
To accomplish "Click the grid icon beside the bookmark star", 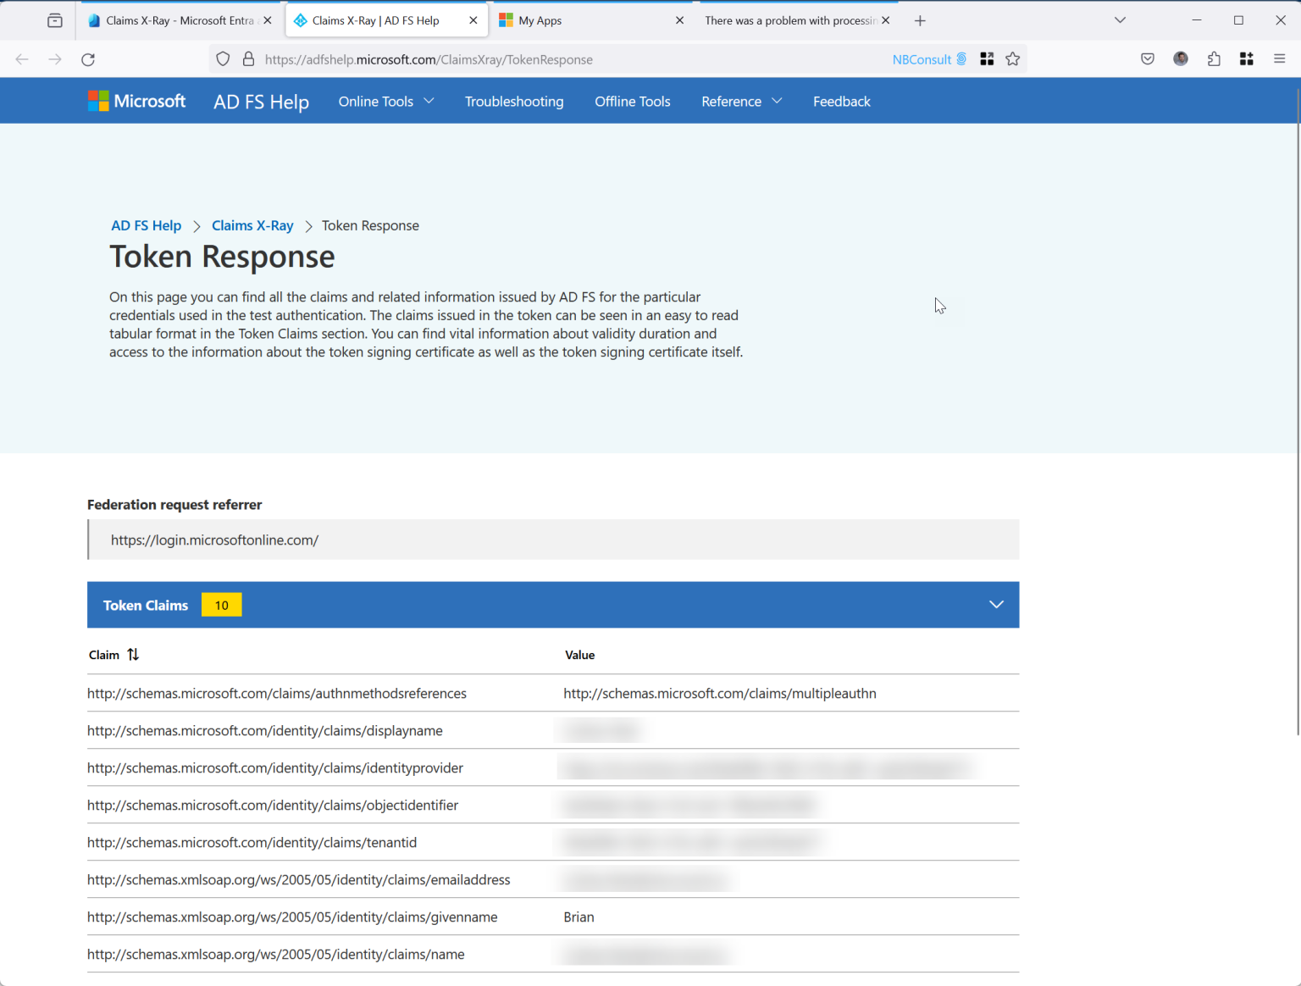I will click(x=987, y=58).
